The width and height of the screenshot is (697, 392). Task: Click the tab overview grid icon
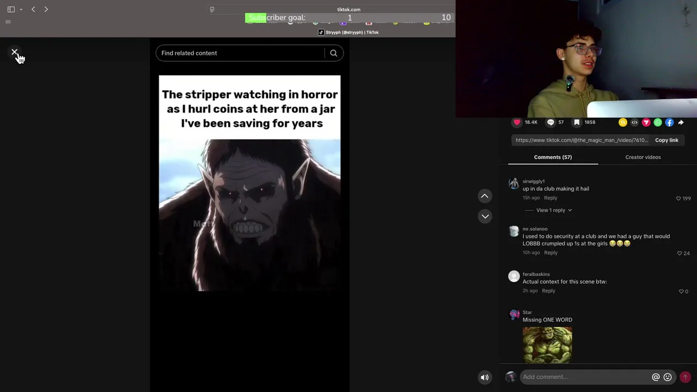(8, 22)
